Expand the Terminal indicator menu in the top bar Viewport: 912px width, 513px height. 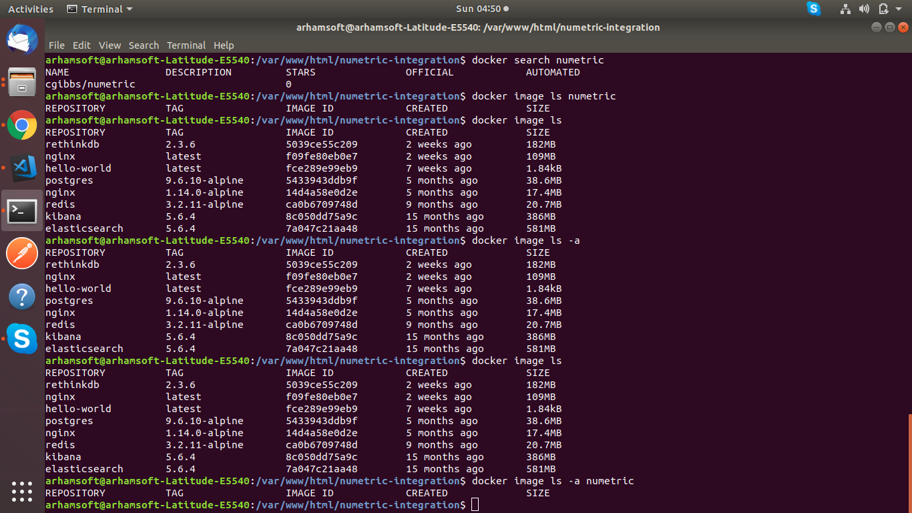tap(99, 9)
